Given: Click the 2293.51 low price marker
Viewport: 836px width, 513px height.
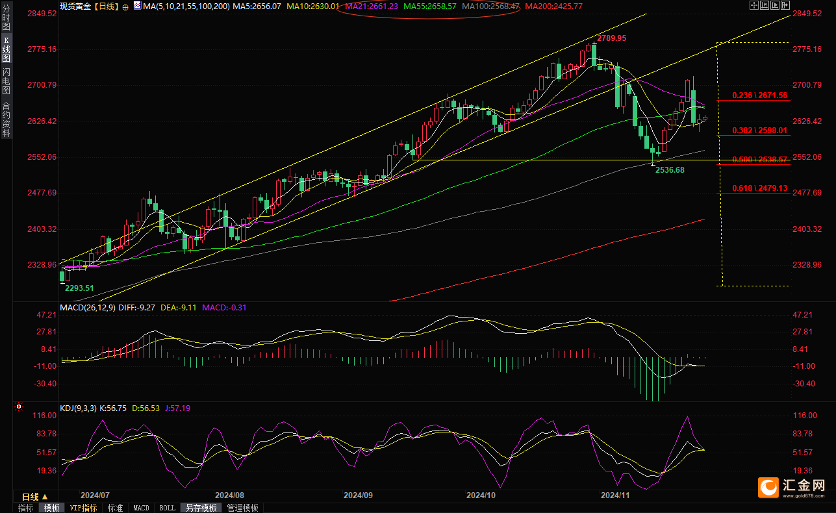Looking at the screenshot, I should click(79, 288).
